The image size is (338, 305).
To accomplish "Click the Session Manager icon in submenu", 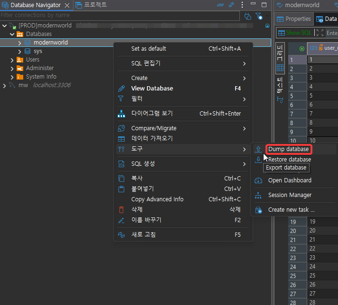I will (x=258, y=195).
